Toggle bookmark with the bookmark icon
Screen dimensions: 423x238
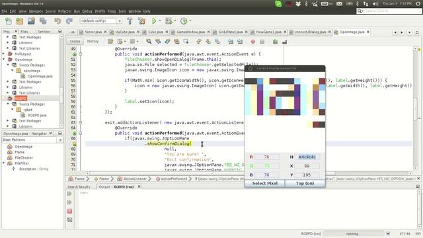(x=217, y=42)
